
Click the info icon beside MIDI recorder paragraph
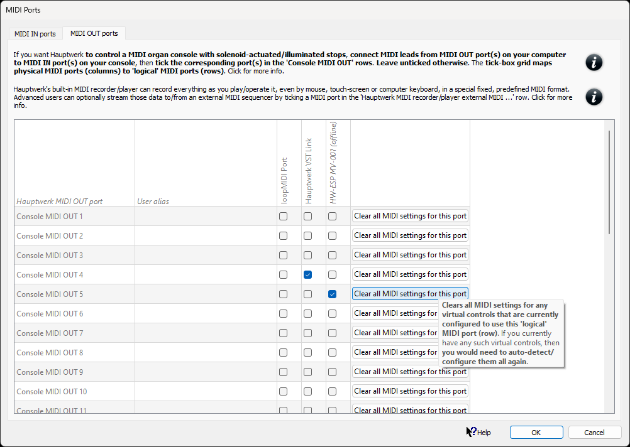(x=594, y=97)
